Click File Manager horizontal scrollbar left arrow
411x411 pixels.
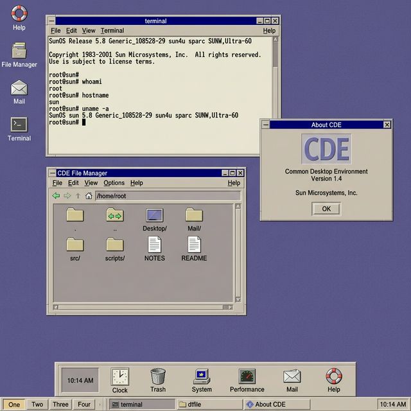click(56, 307)
